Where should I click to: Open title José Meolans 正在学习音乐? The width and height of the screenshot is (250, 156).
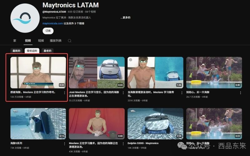(x=94, y=94)
